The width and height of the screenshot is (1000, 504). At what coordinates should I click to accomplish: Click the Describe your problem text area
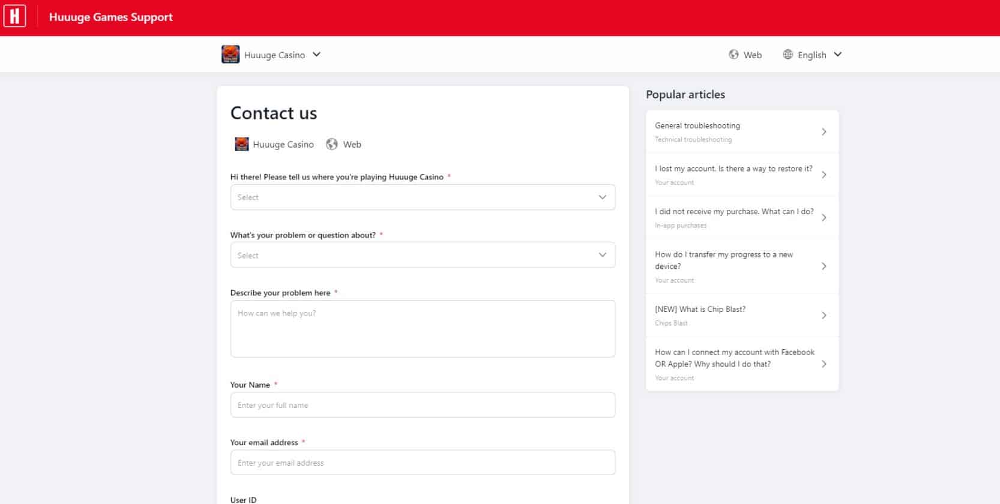[423, 329]
